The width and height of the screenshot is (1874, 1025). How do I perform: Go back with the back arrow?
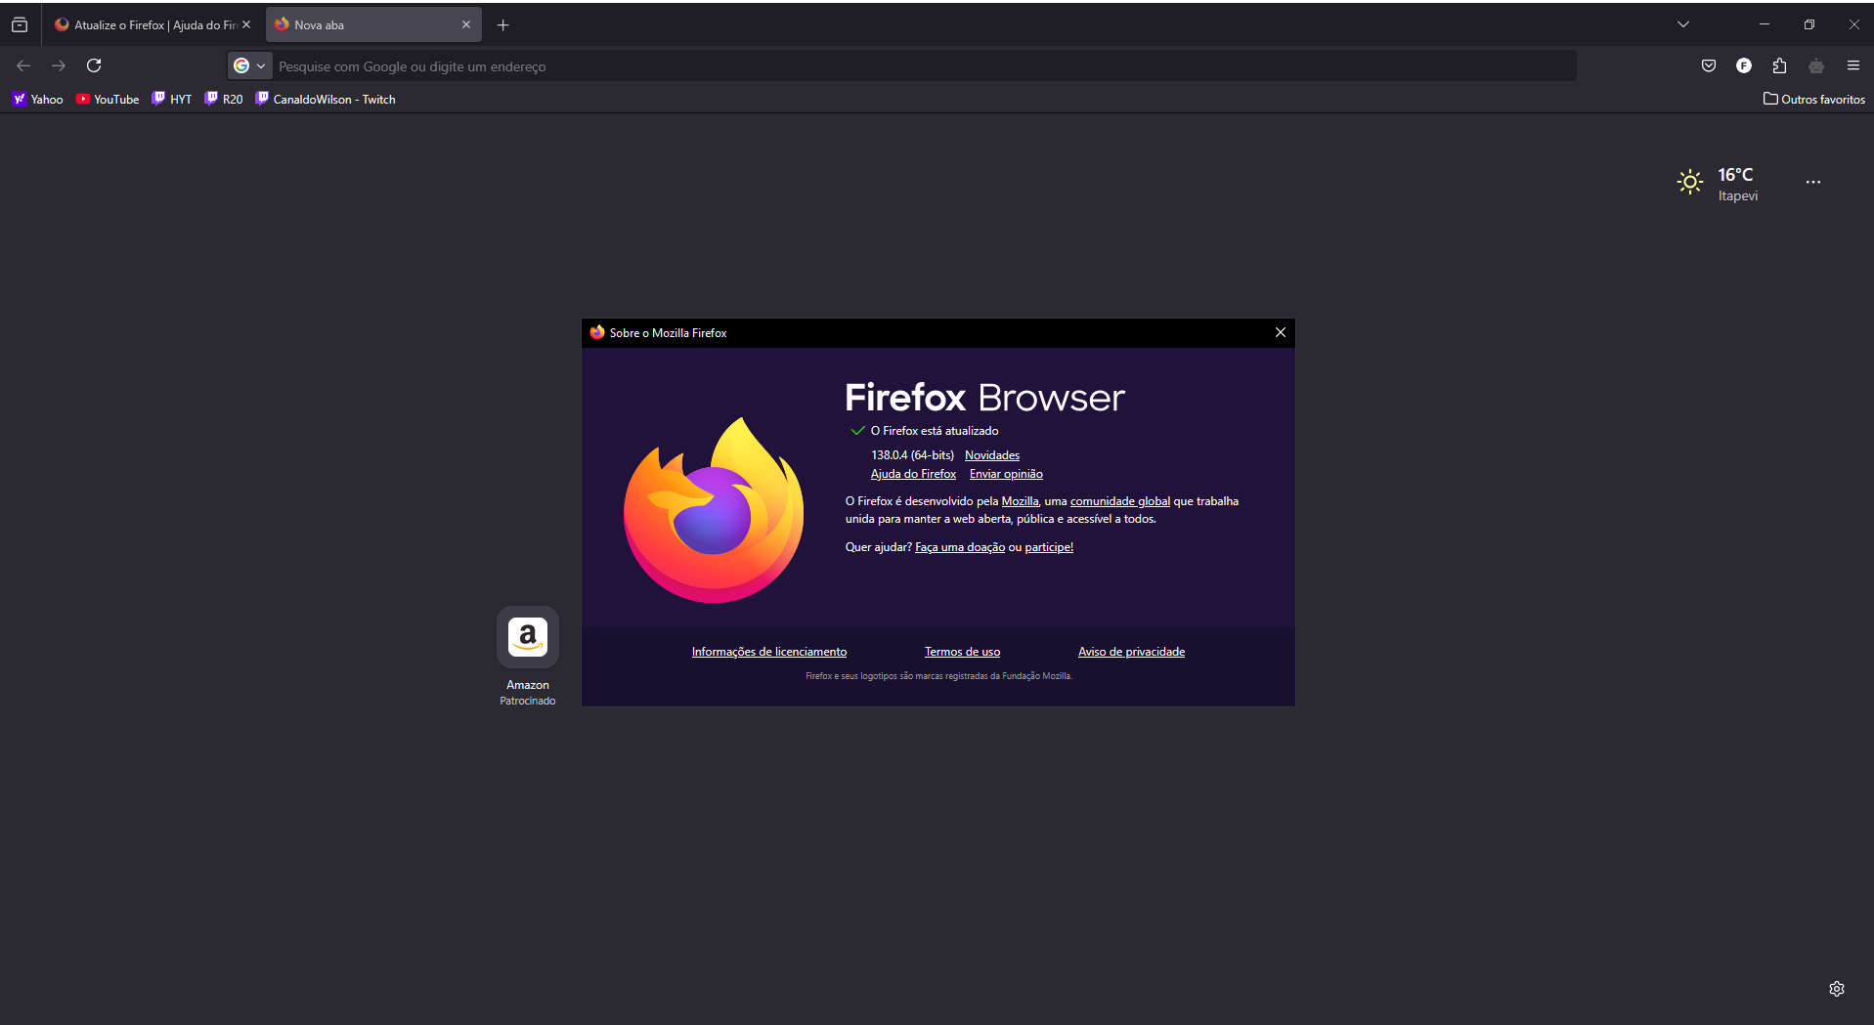23,65
